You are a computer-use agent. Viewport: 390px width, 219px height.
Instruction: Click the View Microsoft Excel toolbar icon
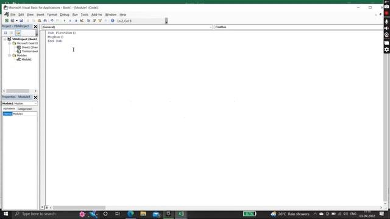(7, 21)
